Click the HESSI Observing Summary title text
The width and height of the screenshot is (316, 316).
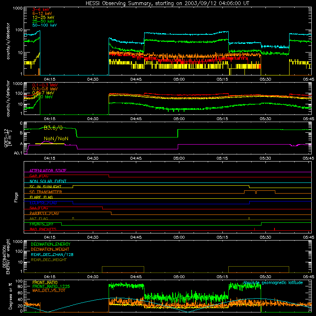(x=167, y=4)
